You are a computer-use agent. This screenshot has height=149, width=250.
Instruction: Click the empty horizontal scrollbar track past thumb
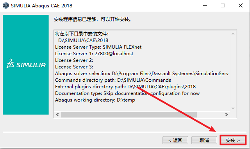point(210,114)
